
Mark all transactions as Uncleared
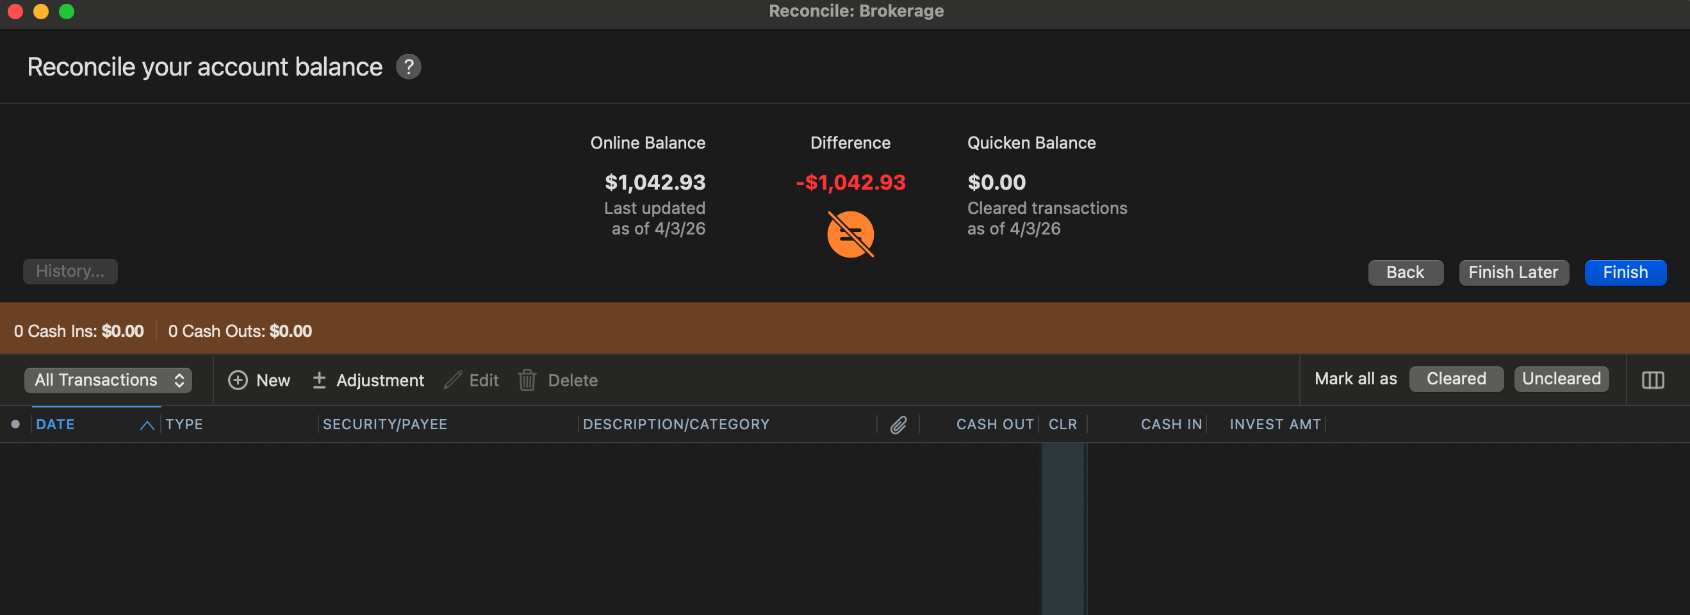(x=1561, y=379)
